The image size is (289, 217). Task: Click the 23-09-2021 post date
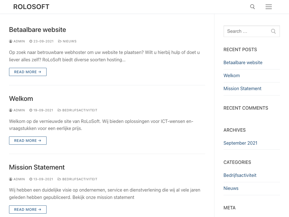[x=43, y=41]
